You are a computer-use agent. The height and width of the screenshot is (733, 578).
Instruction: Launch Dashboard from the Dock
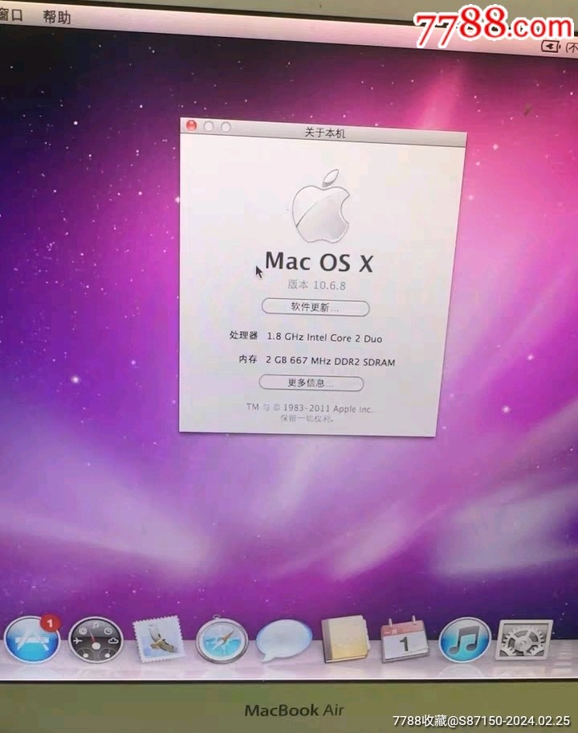(x=96, y=640)
